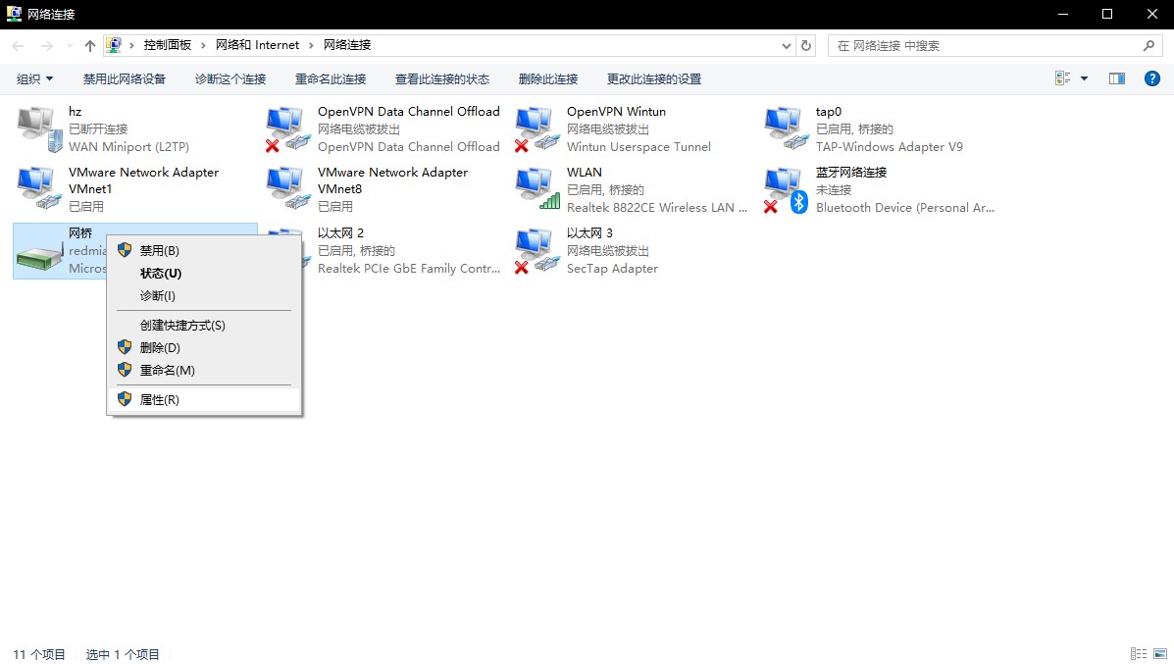1174x664 pixels.
Task: Go up one folder level arrow
Action: coord(90,45)
